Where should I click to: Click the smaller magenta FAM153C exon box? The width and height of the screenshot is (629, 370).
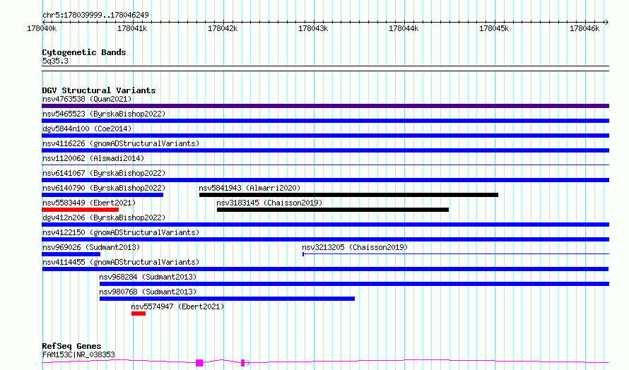pyautogui.click(x=242, y=363)
